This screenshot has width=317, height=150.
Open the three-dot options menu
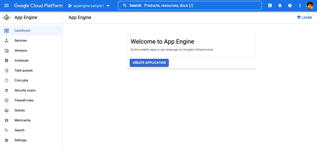300,5
